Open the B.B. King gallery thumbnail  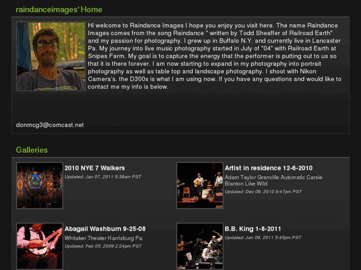(200, 246)
